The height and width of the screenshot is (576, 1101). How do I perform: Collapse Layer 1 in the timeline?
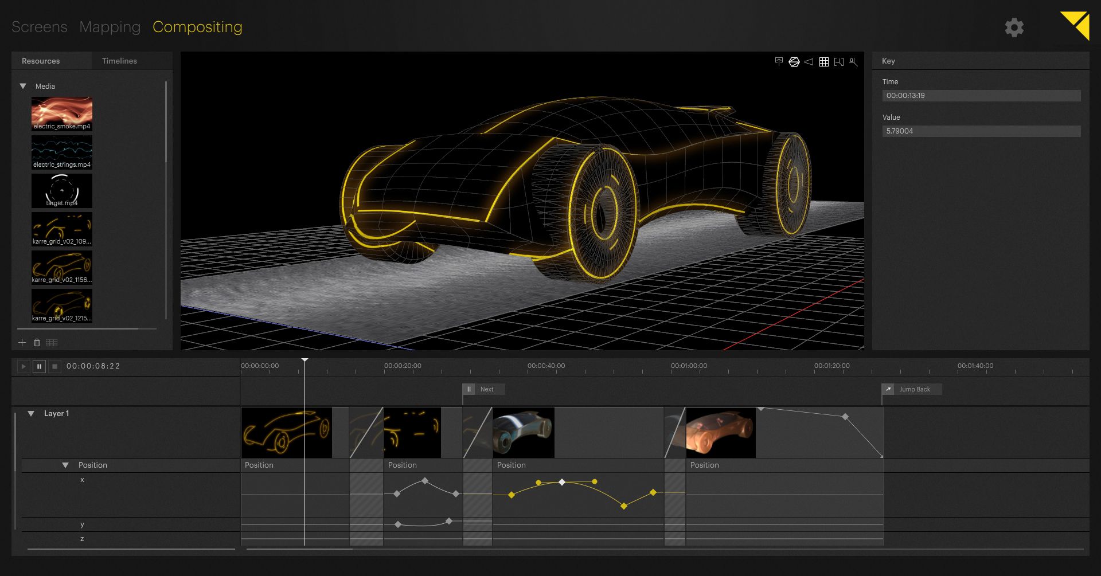click(x=32, y=414)
